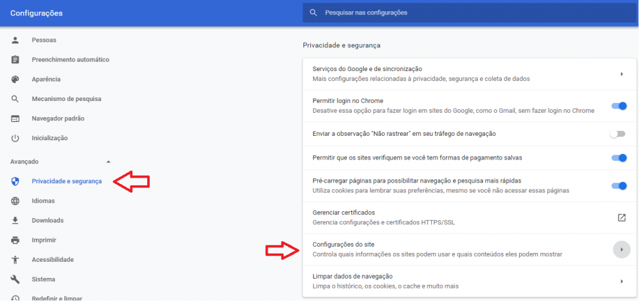The width and height of the screenshot is (639, 301).
Task: Click the Avançado section label
Action: coord(24,161)
